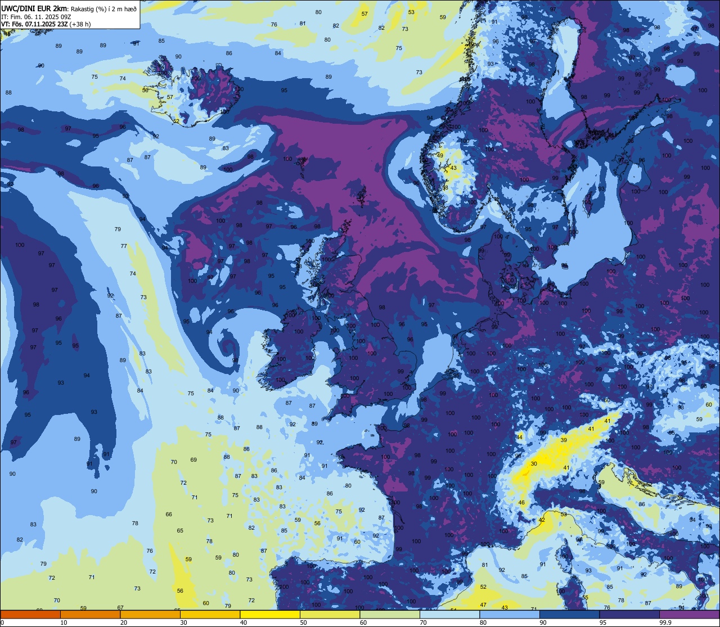720x627 pixels.
Task: Pick the pale yellow 50–60 legend swatch
Action: (330, 614)
